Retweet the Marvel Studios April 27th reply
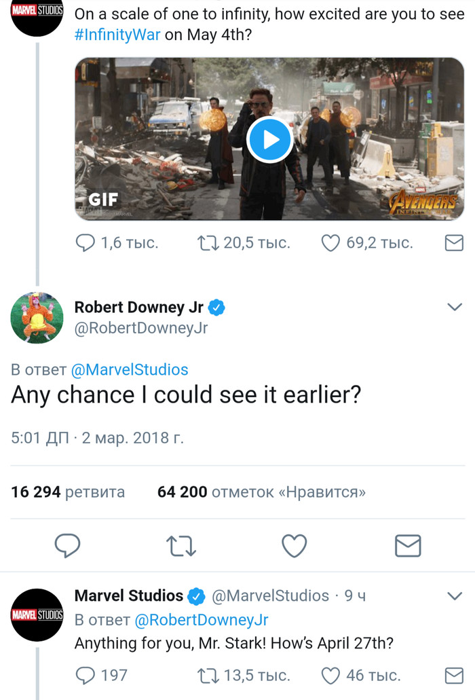The image size is (475, 700). coord(206,675)
